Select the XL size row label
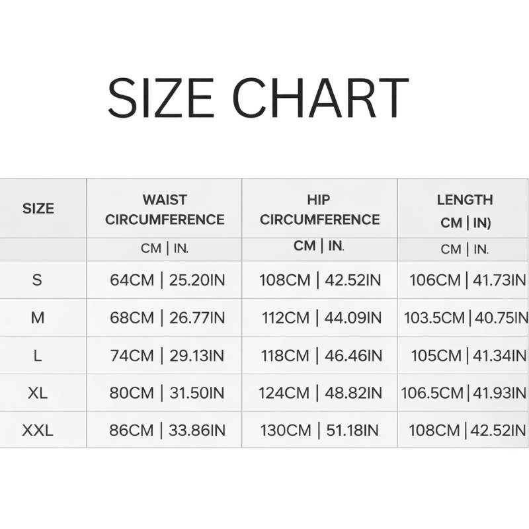Viewport: 529px width, 529px height. pos(38,393)
